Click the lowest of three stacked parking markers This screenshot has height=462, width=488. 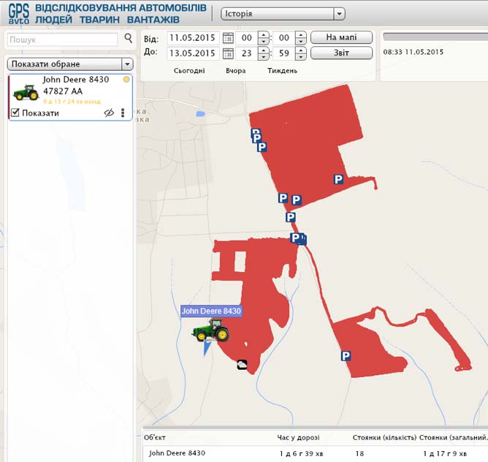pos(262,147)
